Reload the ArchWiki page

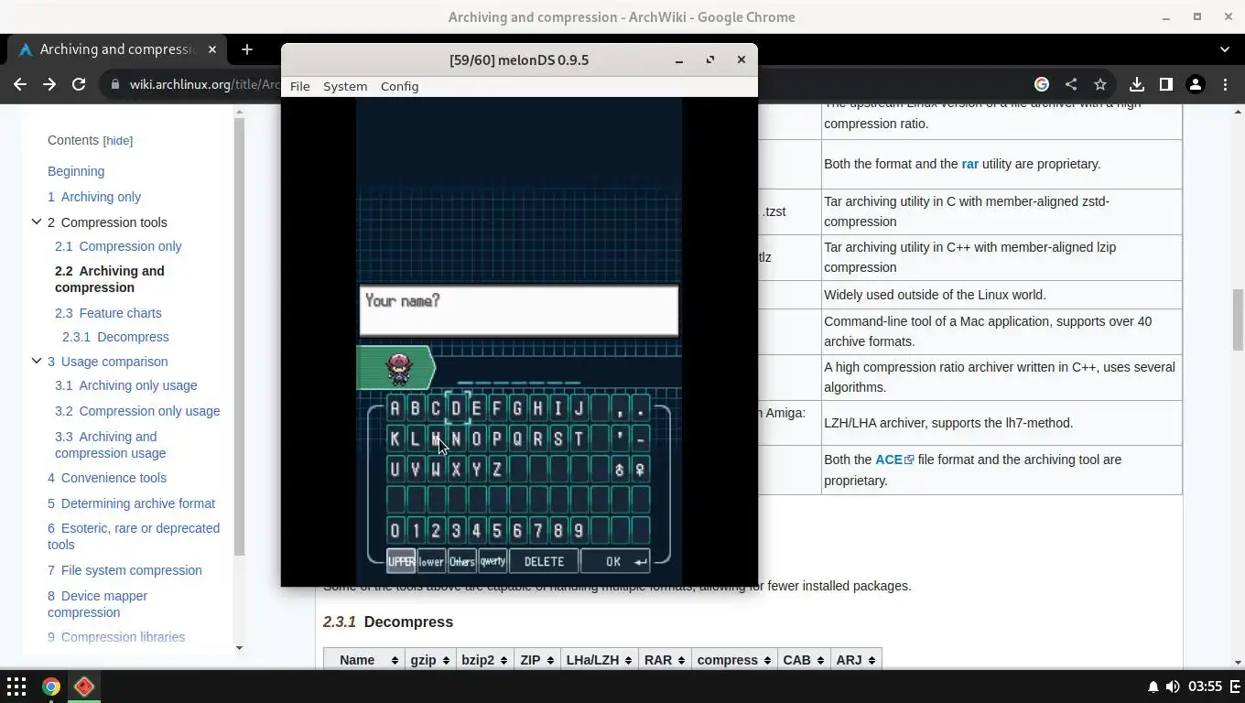point(79,84)
